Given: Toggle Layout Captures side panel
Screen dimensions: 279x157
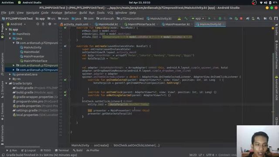Looking at the screenshot, I should click(2, 64).
